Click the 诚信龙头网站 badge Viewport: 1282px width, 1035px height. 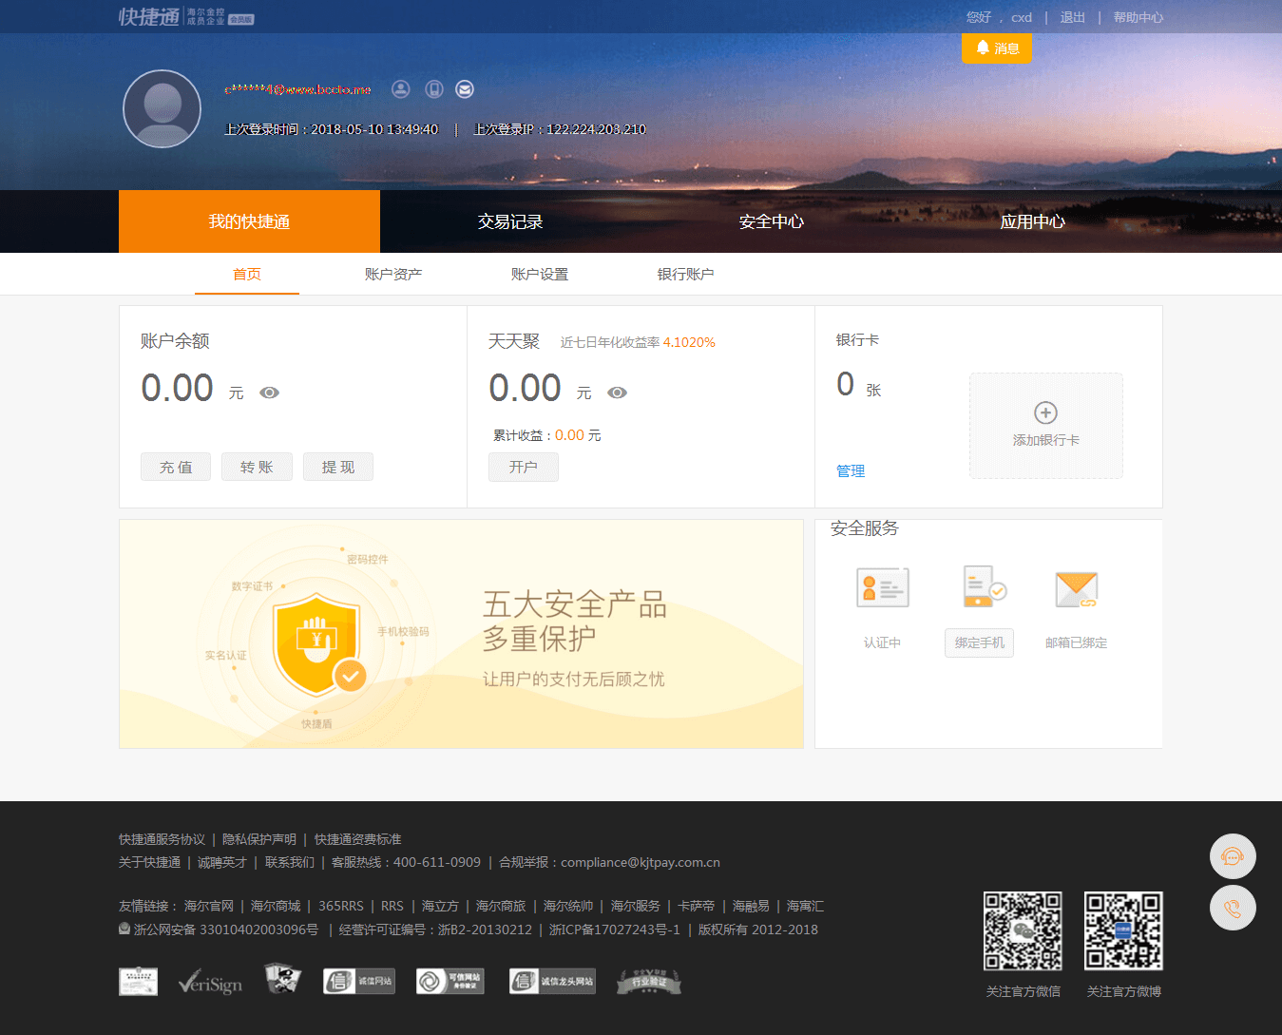click(552, 981)
